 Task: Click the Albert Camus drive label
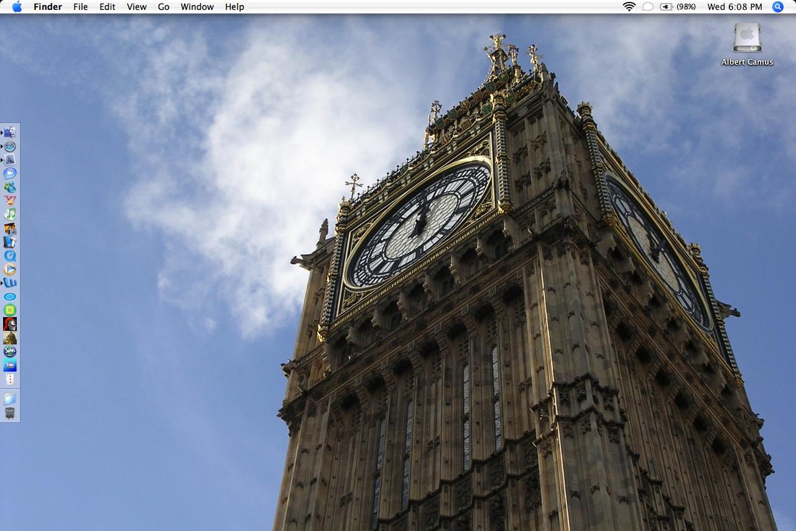click(747, 62)
